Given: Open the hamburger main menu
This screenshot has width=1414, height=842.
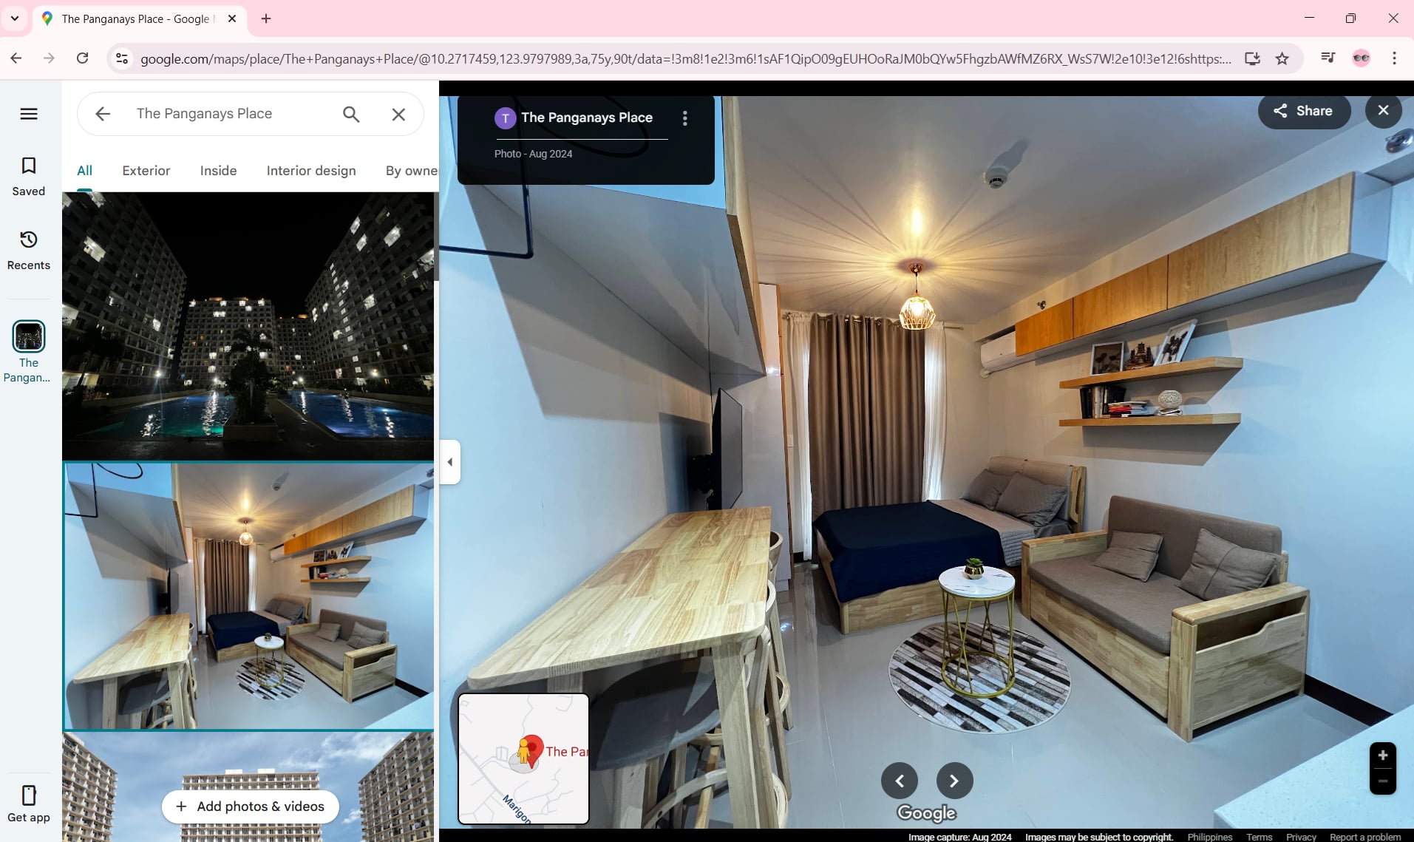Looking at the screenshot, I should [x=29, y=114].
